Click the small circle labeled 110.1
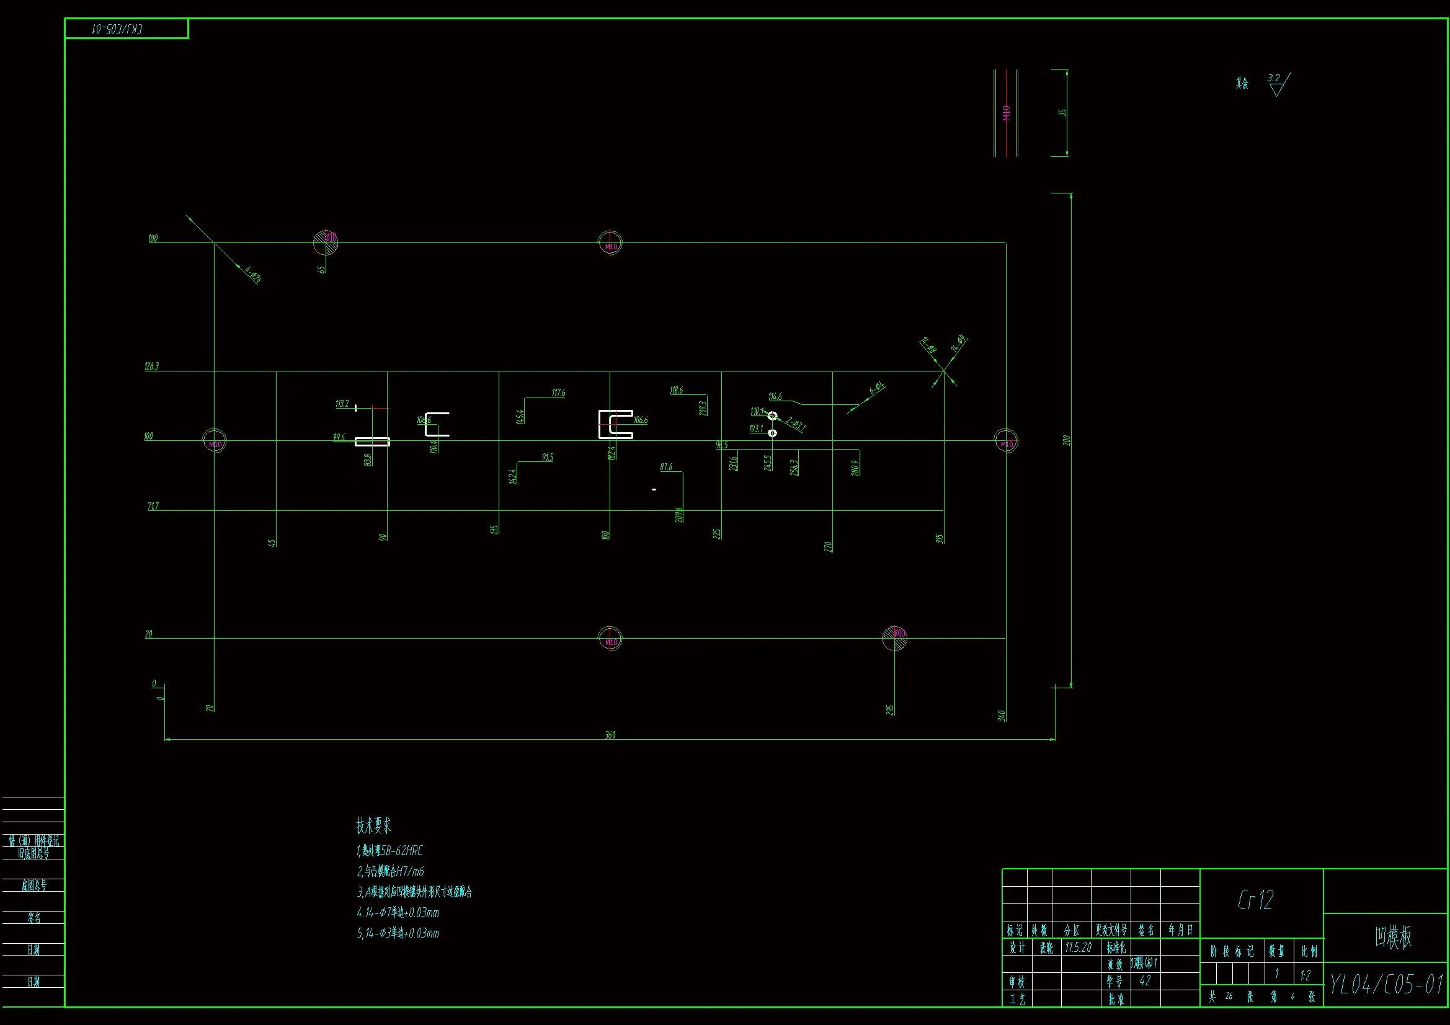Screen dimensions: 1450x1025 [772, 415]
